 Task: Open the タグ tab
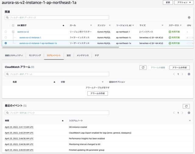[x=97, y=56]
